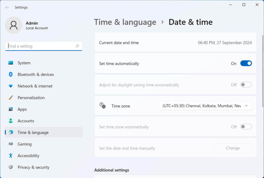This screenshot has width=264, height=178.
Task: Click the Additional settings heading
Action: click(x=112, y=170)
